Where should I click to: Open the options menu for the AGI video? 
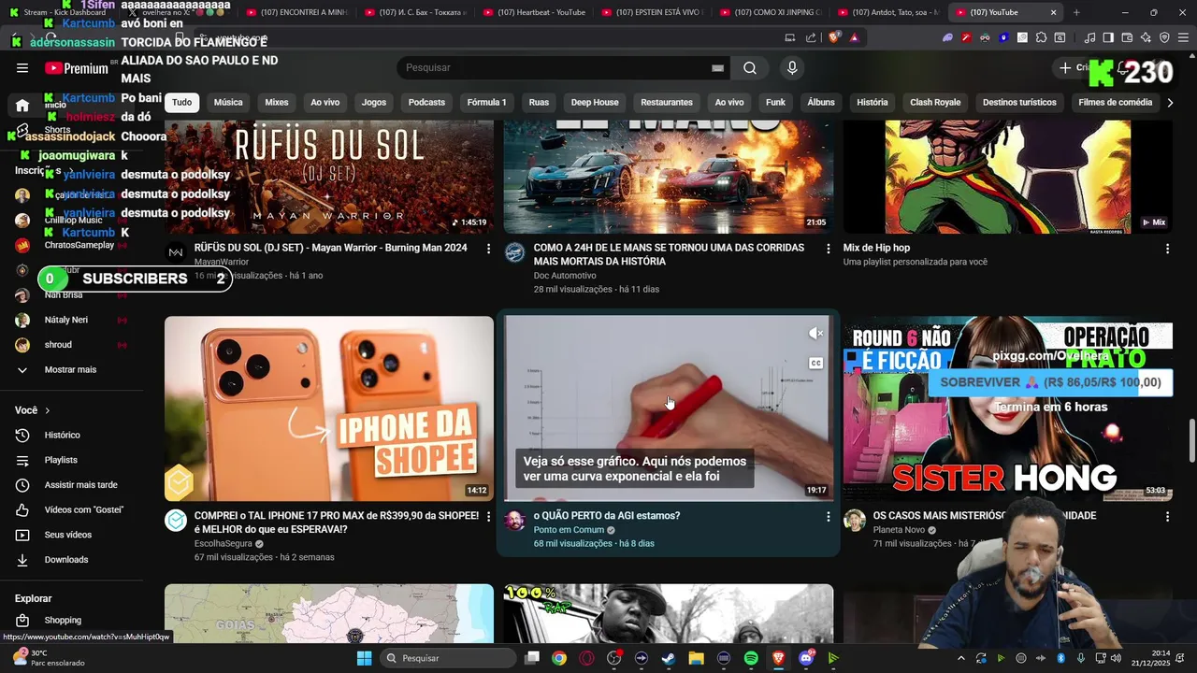[x=828, y=516]
